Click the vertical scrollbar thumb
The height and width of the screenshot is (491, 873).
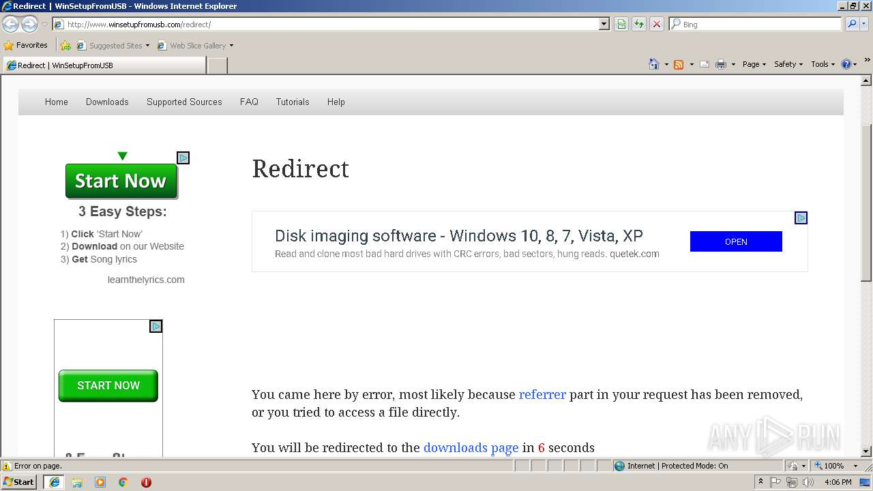[866, 203]
